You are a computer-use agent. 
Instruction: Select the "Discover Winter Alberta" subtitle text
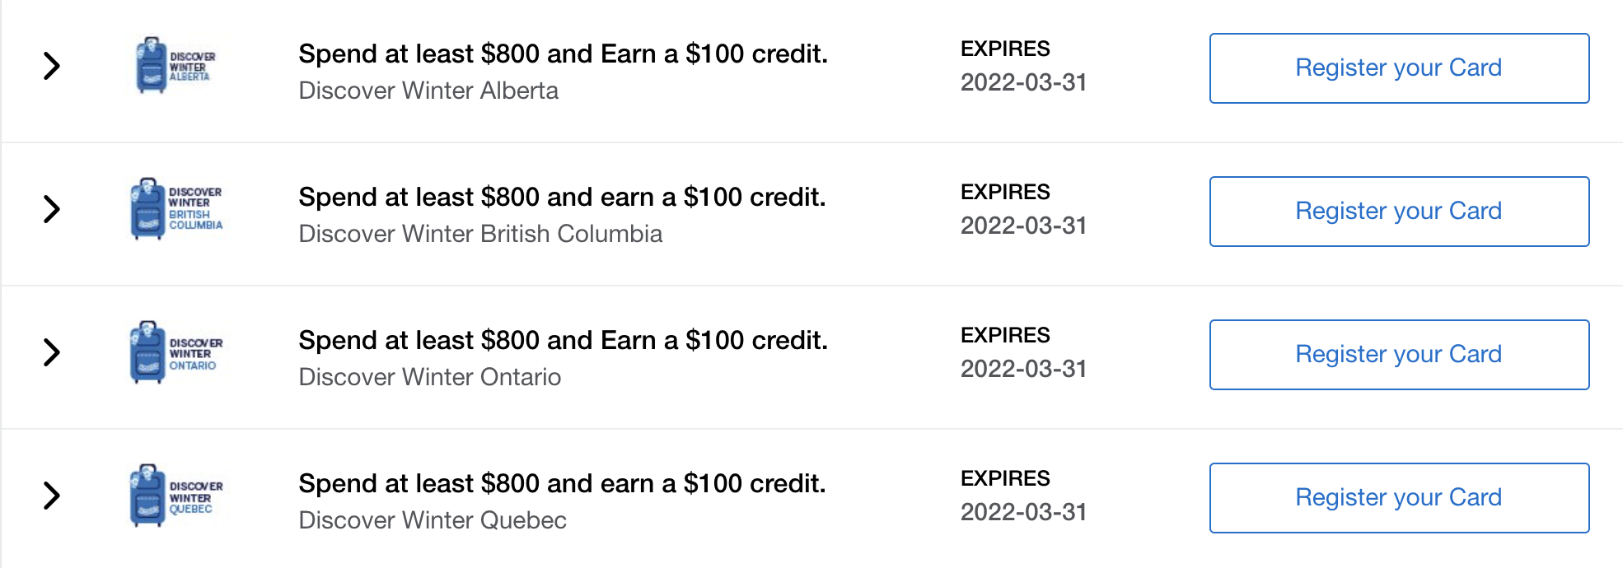[428, 91]
